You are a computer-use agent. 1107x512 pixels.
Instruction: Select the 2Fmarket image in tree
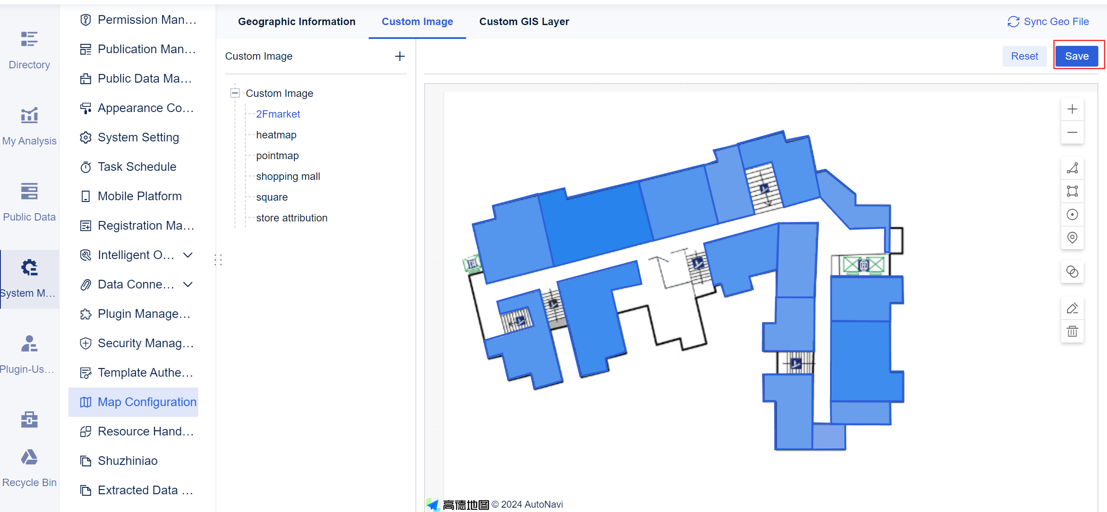[278, 114]
